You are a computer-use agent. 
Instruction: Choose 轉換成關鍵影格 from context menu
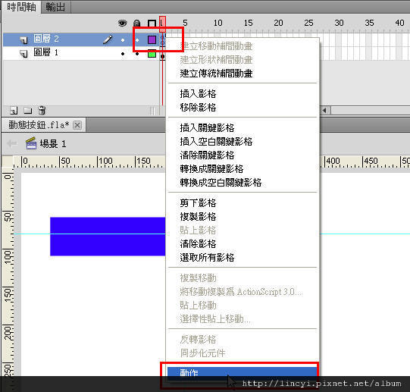pos(211,169)
